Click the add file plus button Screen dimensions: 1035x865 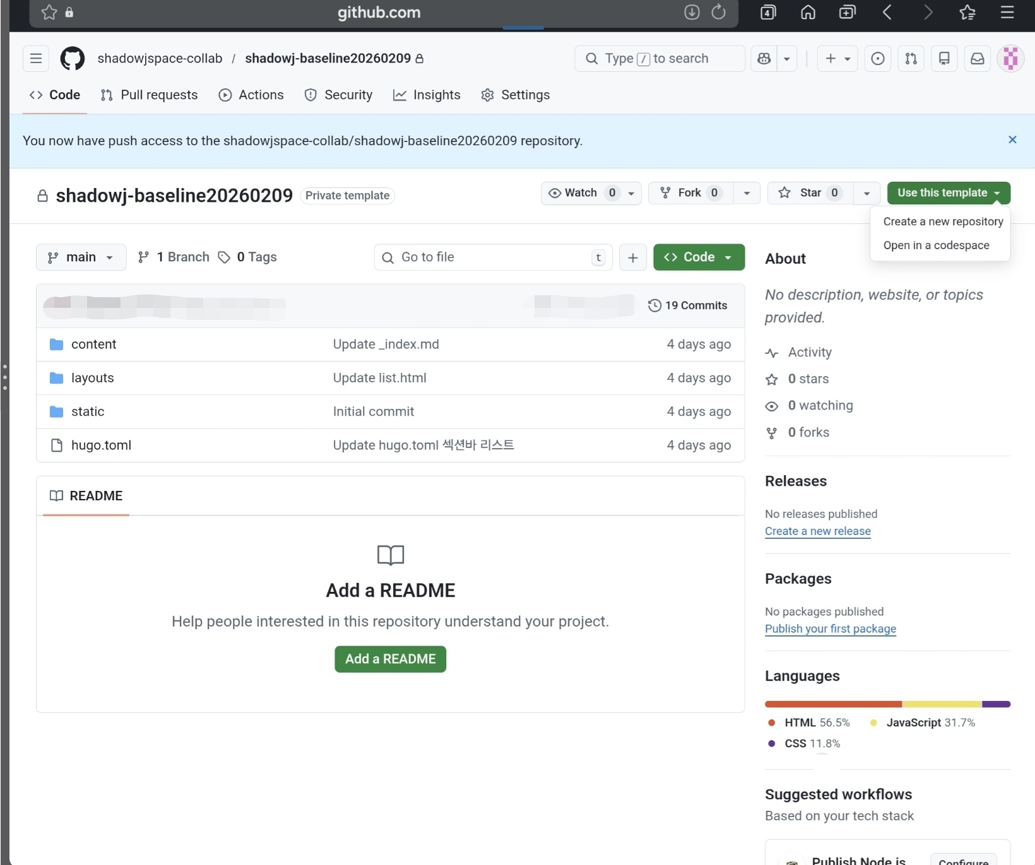click(632, 257)
